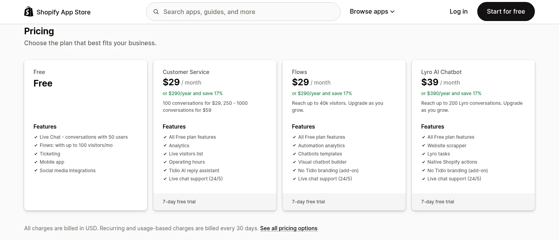Viewport: 559px width, 240px height.
Task: Click 'Website scrapper' feature
Action: [447, 146]
